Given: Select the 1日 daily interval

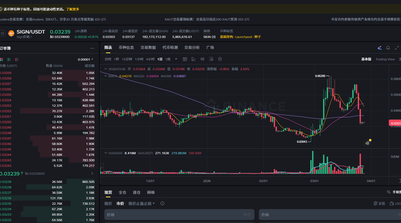Looking at the screenshot, I should 160,59.
